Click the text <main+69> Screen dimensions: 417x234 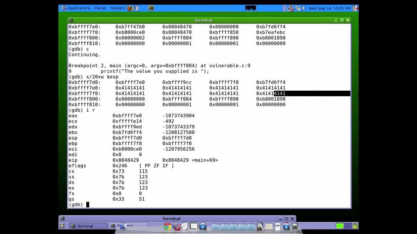pyautogui.click(x=205, y=160)
